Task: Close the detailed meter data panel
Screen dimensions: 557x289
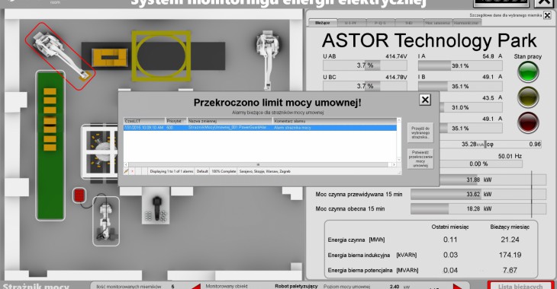Action: [547, 15]
